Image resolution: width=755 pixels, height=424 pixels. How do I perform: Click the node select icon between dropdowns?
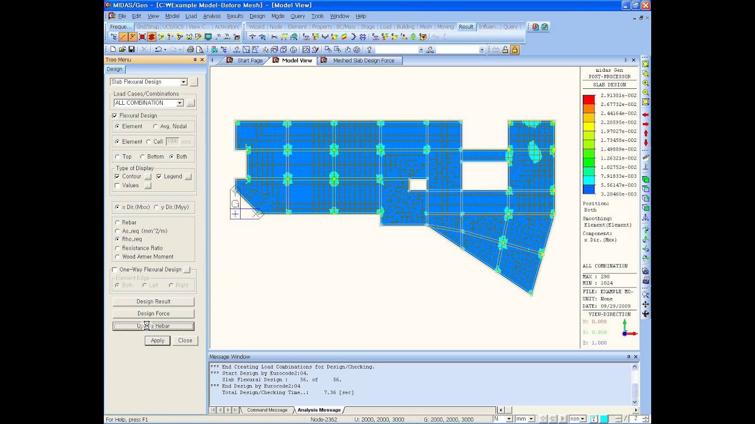tap(429, 49)
